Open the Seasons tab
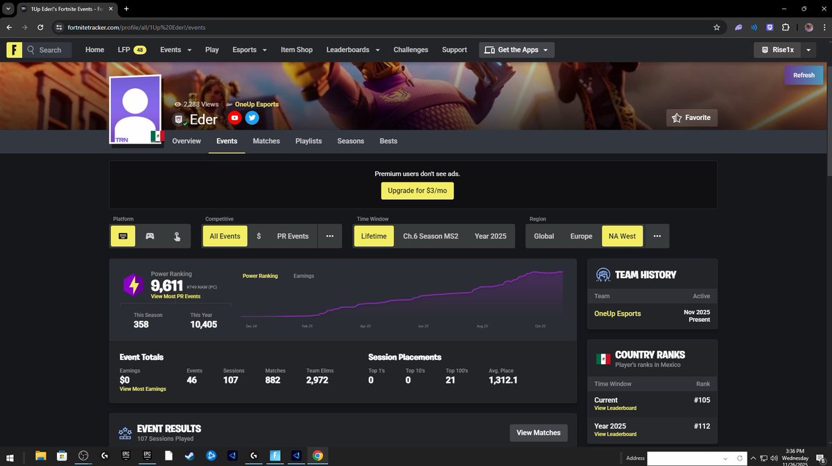This screenshot has height=466, width=832. coord(350,141)
